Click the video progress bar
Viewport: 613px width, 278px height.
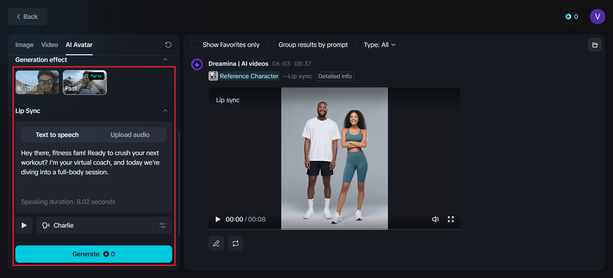(334, 229)
